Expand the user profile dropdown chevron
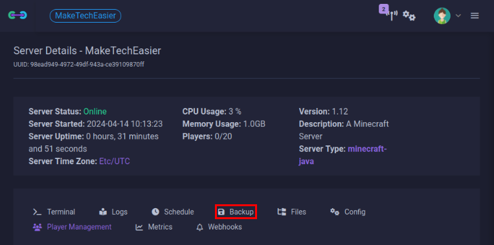 point(458,16)
